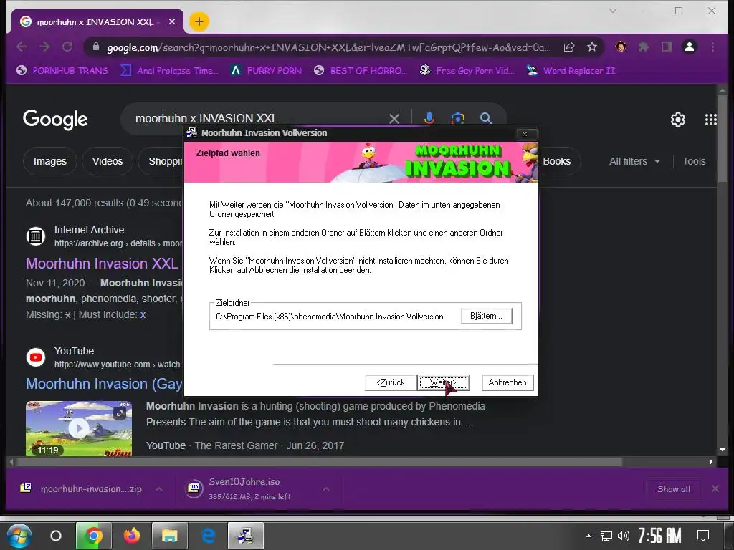Go forward in Chrome browser
Viewport: 734px width, 550px height.
point(44,47)
